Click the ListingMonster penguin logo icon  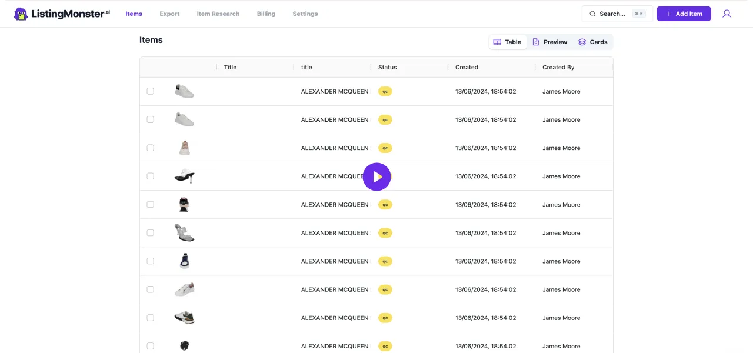[x=21, y=14]
